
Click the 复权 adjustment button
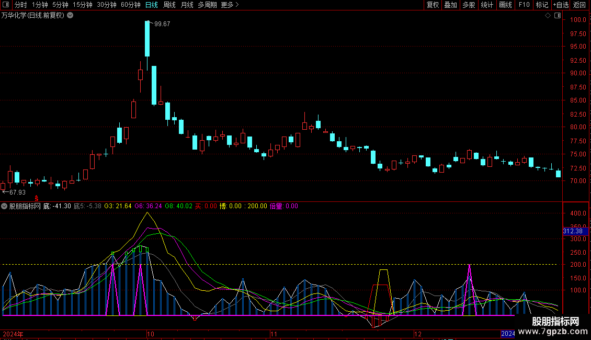(x=433, y=5)
